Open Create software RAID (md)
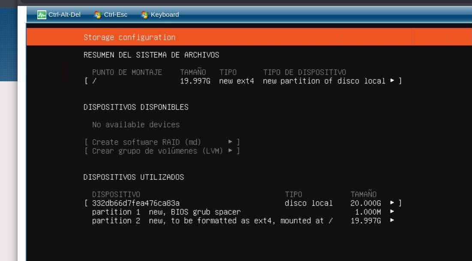The width and height of the screenshot is (472, 261). pyautogui.click(x=146, y=142)
